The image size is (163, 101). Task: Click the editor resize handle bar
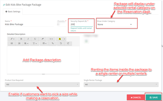coord(43,74)
